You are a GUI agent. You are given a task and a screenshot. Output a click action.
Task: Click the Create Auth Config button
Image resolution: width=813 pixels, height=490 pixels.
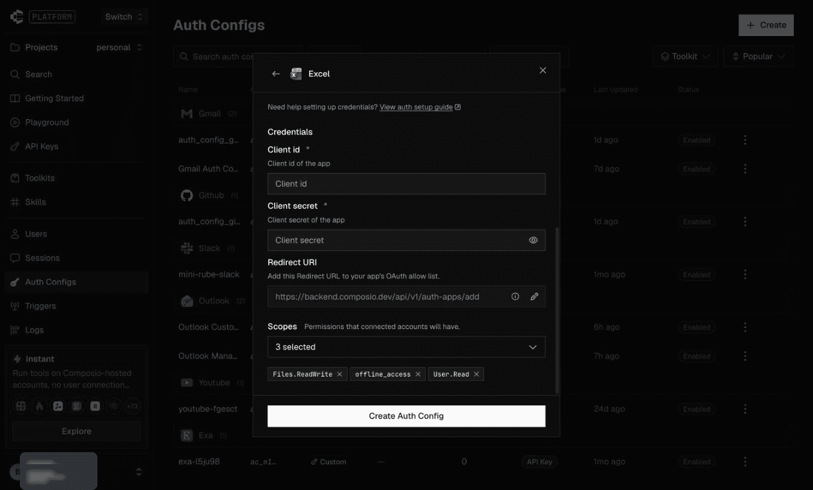(406, 416)
